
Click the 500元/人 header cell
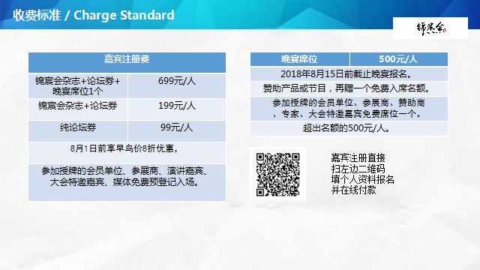399,59
